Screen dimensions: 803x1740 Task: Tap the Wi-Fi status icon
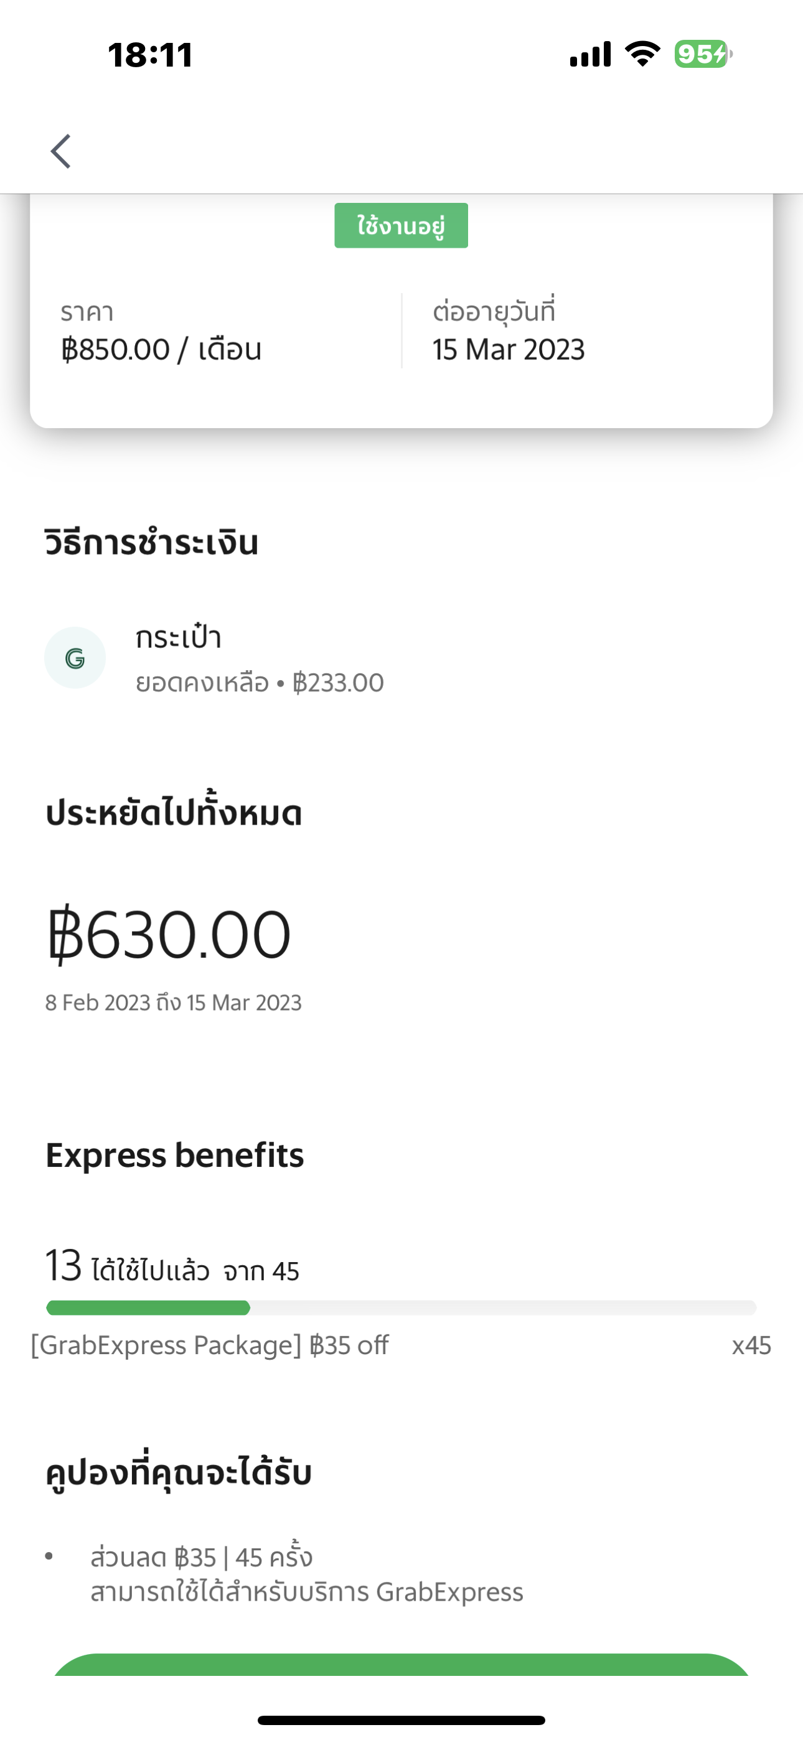pyautogui.click(x=642, y=54)
